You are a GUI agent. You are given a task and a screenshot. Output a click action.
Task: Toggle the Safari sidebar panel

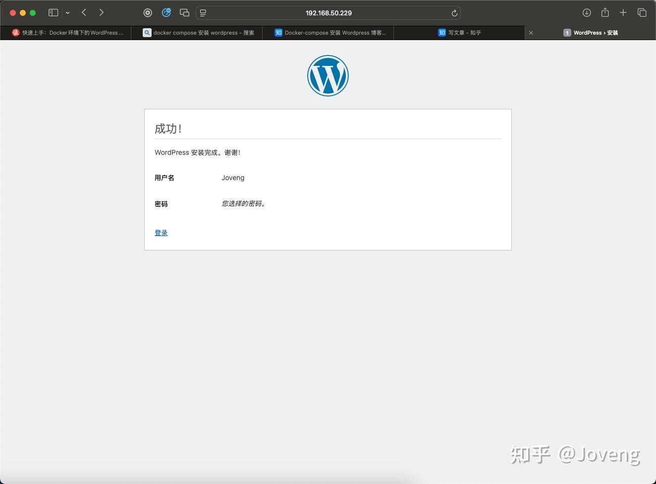point(53,12)
